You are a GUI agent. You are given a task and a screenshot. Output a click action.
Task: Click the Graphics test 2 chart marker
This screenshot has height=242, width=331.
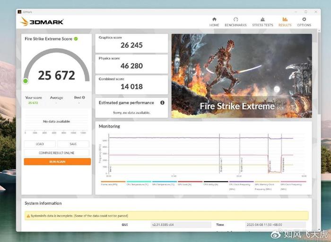click(241, 165)
